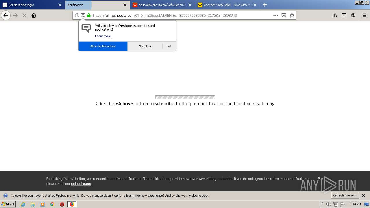The width and height of the screenshot is (370, 208).
Task: Open Firefox account icon
Action: click(x=353, y=15)
